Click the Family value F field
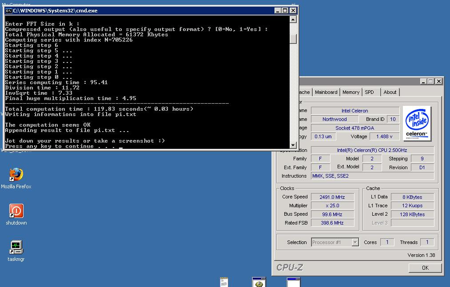 321,159
